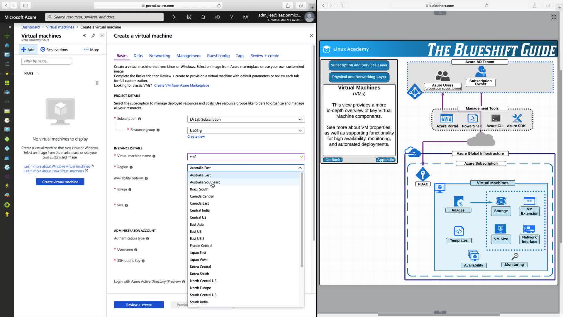Pin the Virtual machines blade
Image resolution: width=563 pixels, height=317 pixels.
[93, 36]
